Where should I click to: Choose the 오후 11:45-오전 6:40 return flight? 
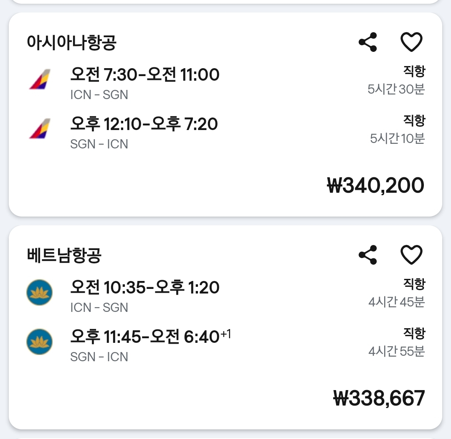145,337
